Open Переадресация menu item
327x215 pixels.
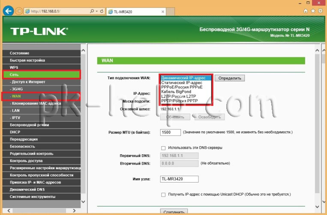(42, 139)
